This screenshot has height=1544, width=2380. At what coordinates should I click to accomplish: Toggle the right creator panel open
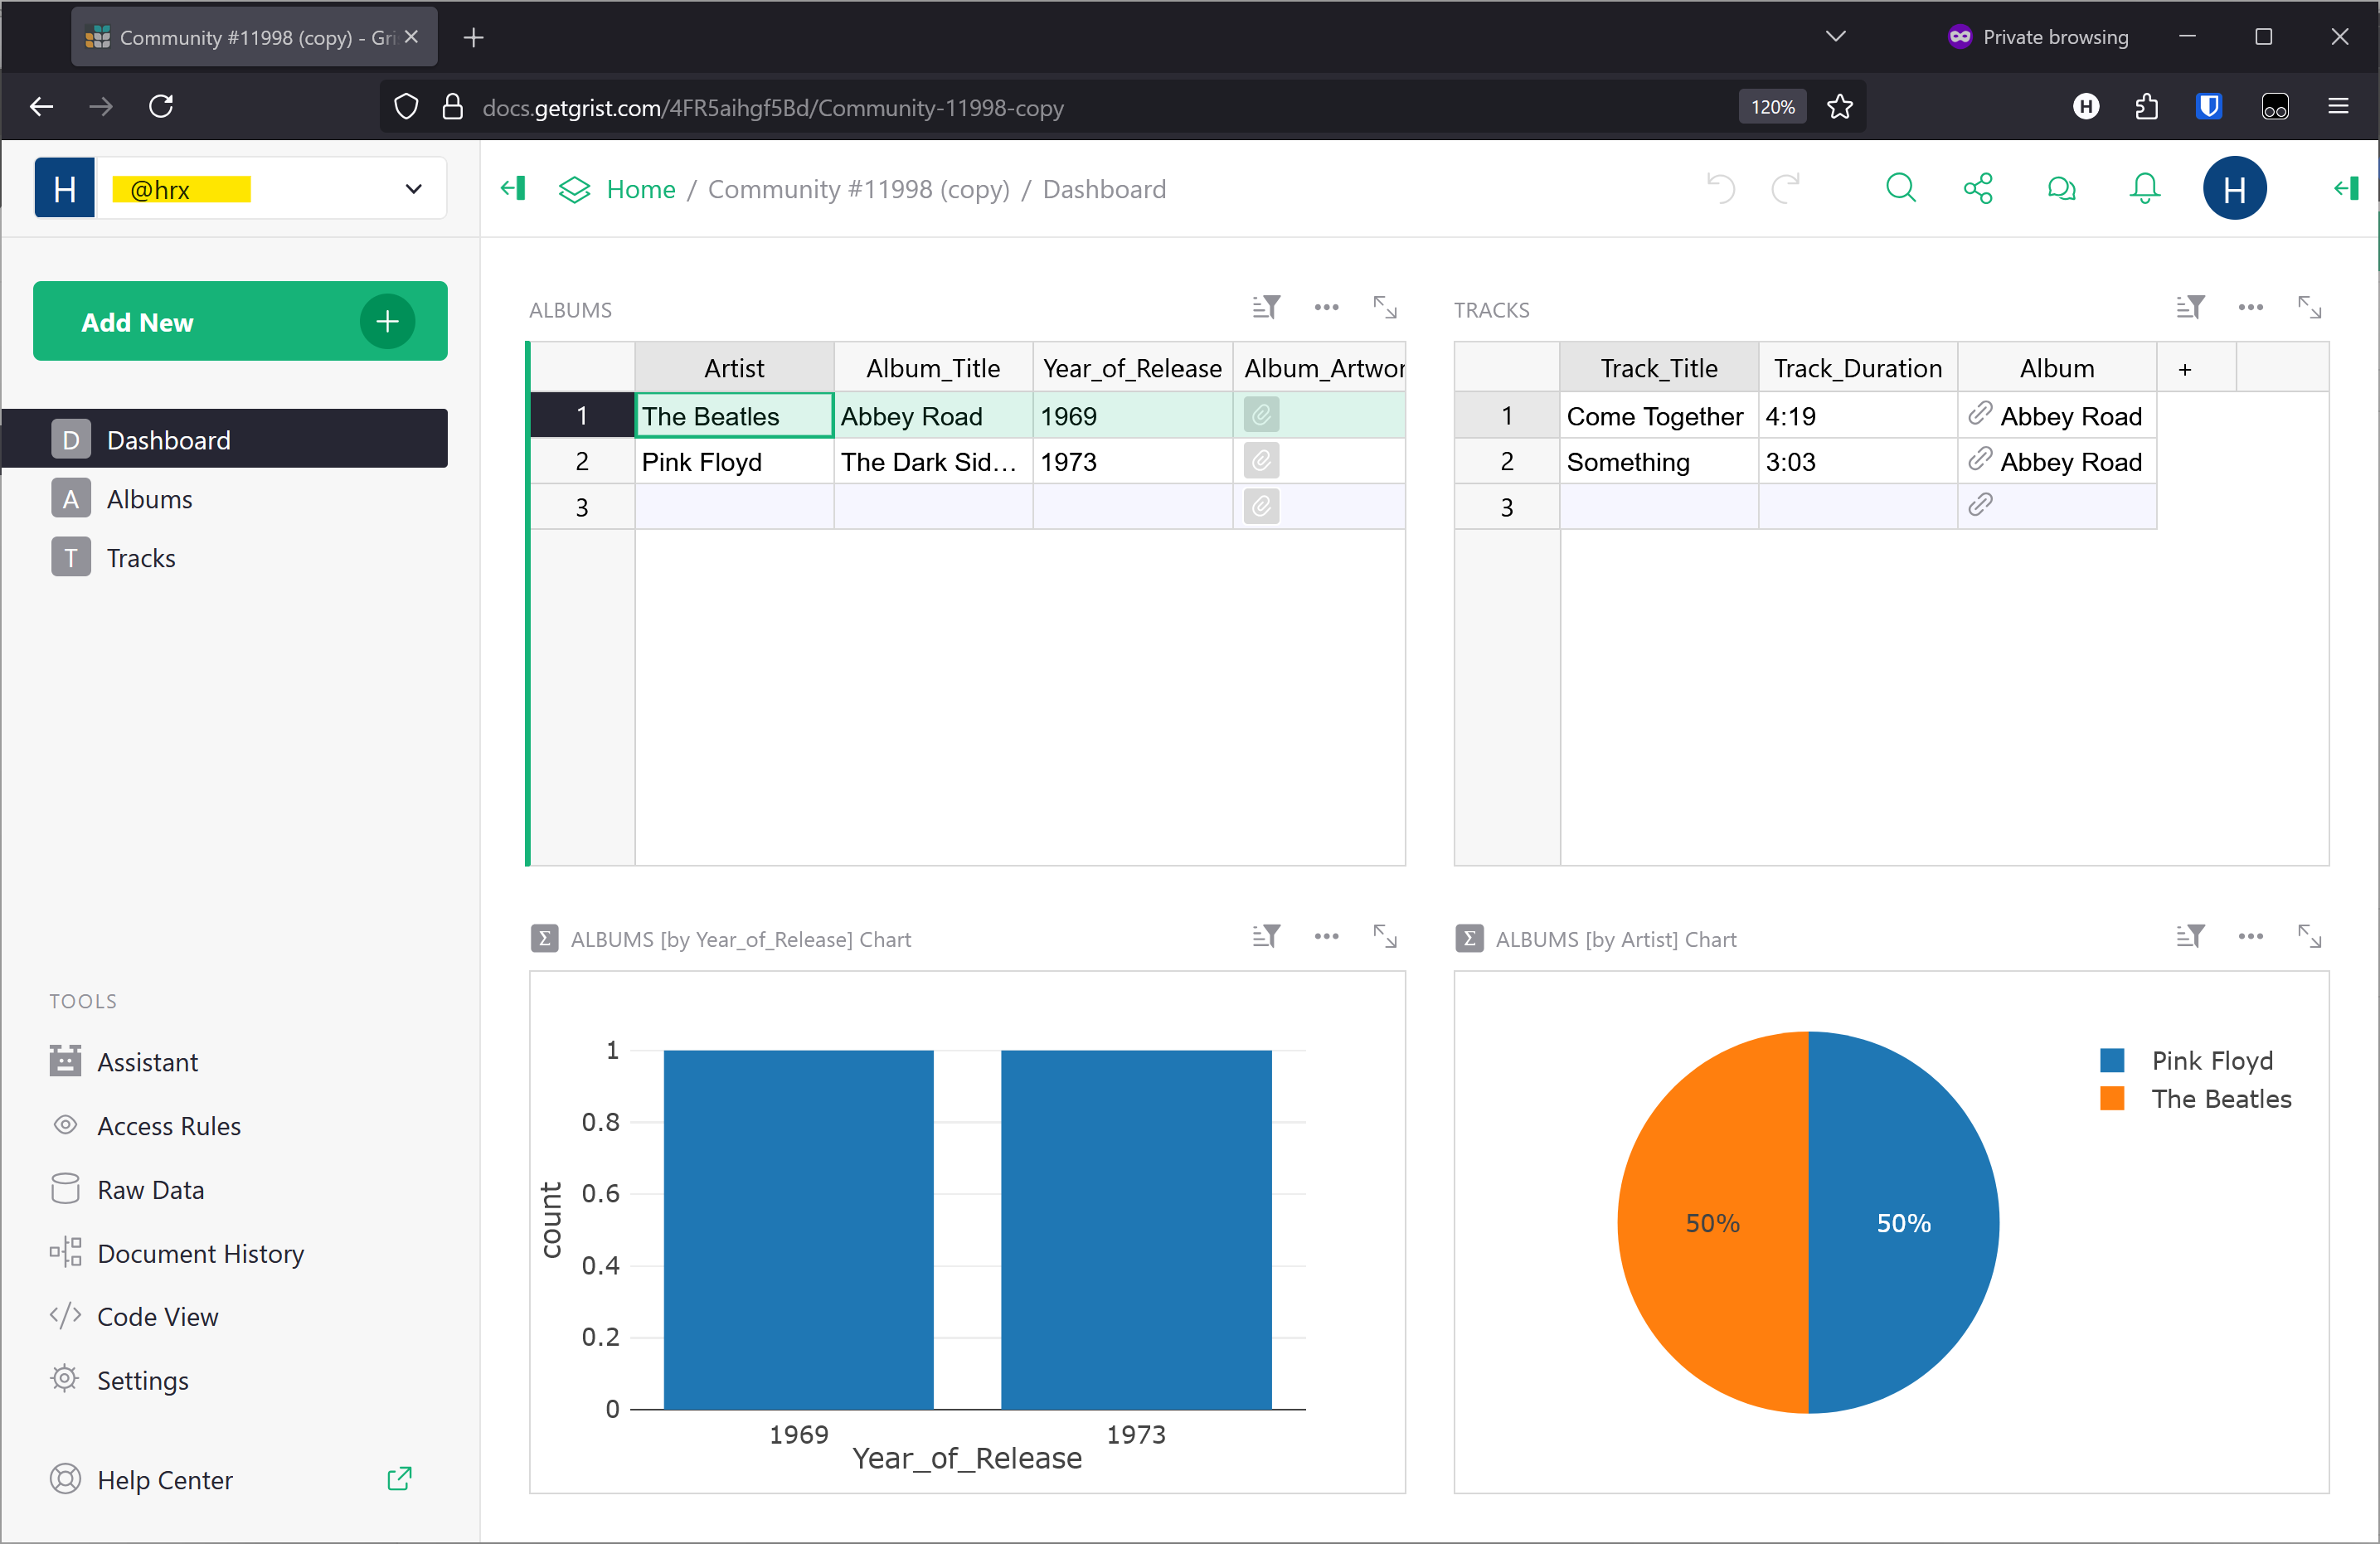[2346, 188]
